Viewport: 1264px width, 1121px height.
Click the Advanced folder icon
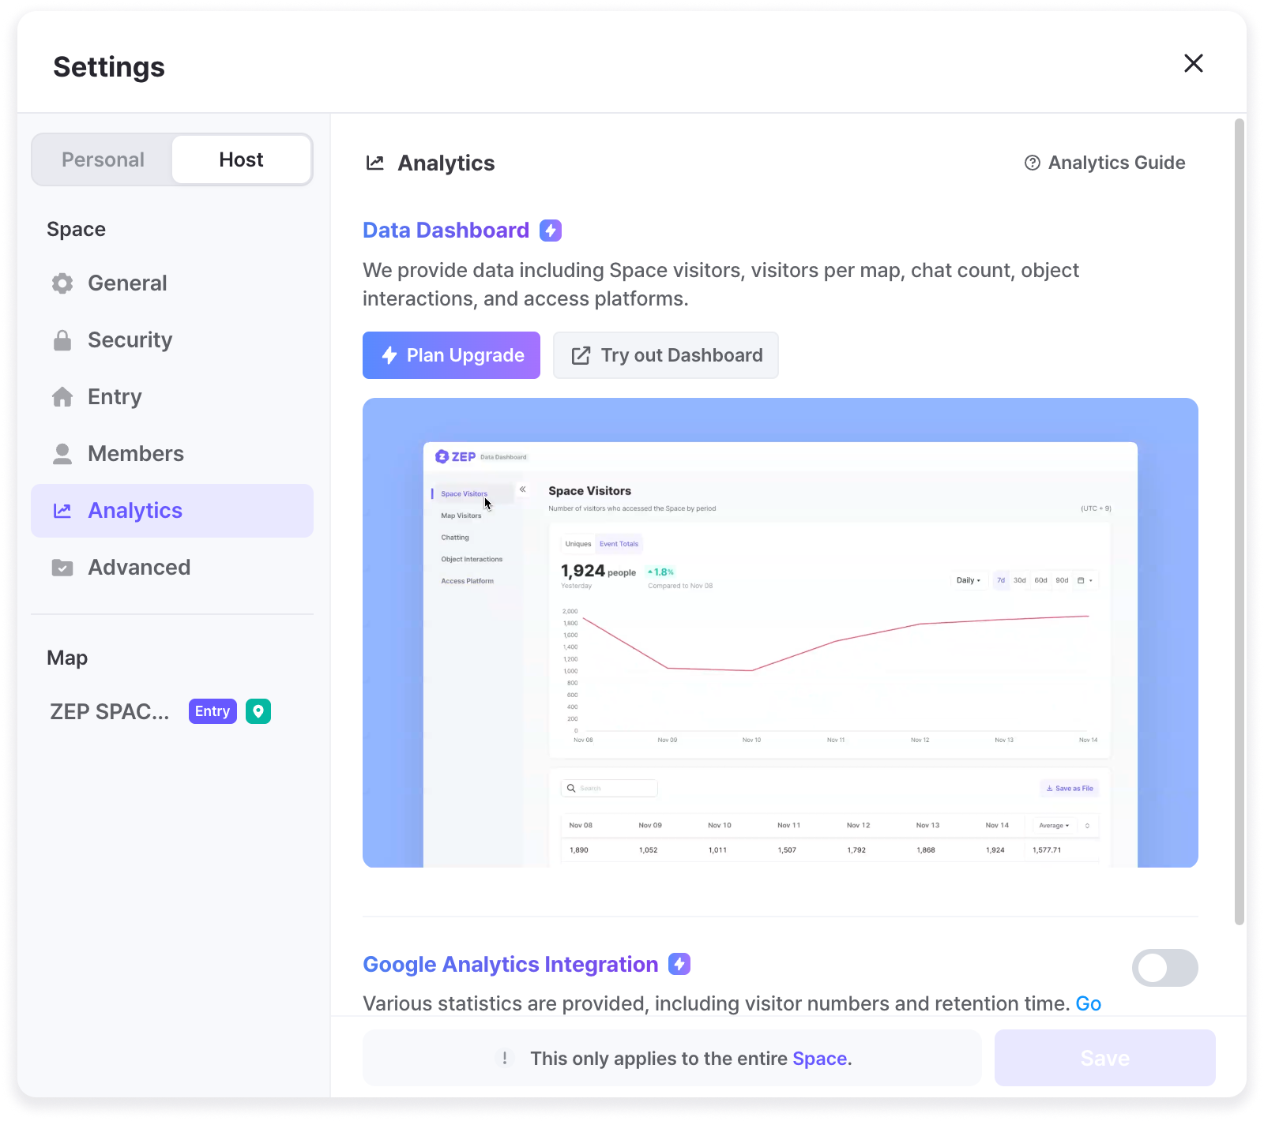62,568
